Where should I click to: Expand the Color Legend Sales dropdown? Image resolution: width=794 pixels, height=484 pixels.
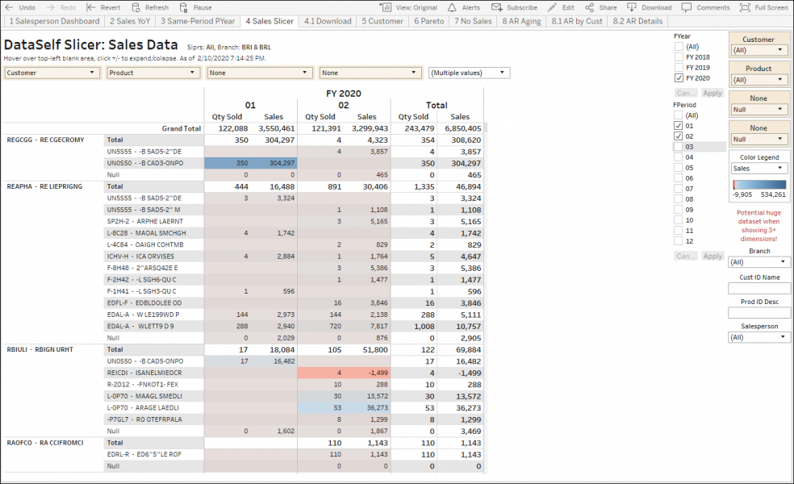tap(758, 169)
